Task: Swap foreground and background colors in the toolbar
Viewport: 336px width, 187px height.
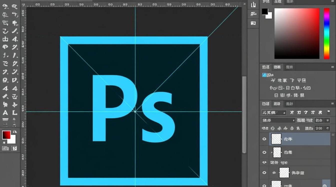Action: coord(15,131)
